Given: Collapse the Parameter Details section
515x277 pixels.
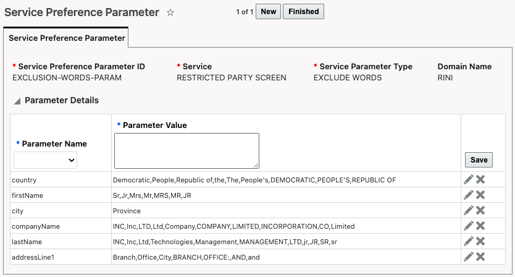Looking at the screenshot, I should [x=17, y=101].
